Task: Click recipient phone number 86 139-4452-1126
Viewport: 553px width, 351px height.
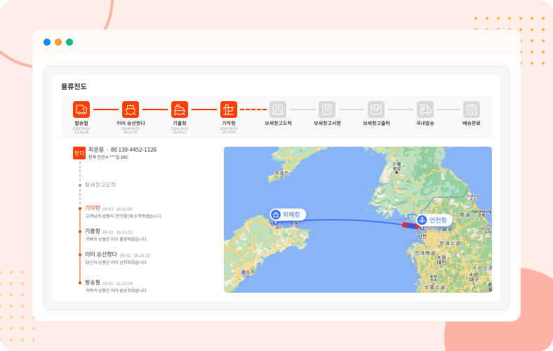Action: 133,150
